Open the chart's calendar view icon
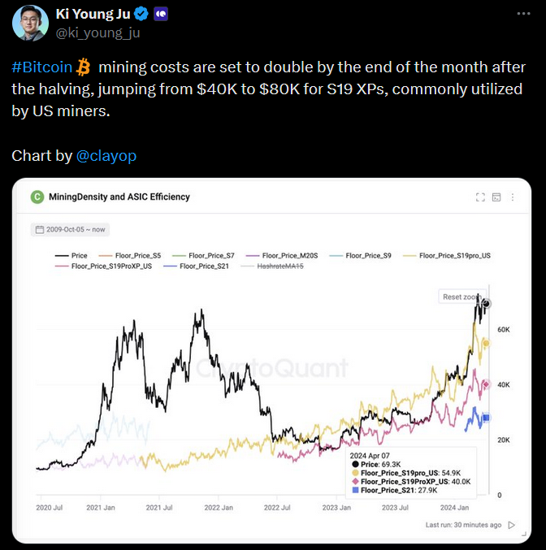 [x=497, y=197]
